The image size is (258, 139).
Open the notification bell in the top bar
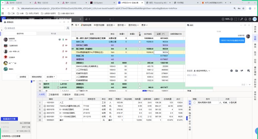[x=245, y=19]
